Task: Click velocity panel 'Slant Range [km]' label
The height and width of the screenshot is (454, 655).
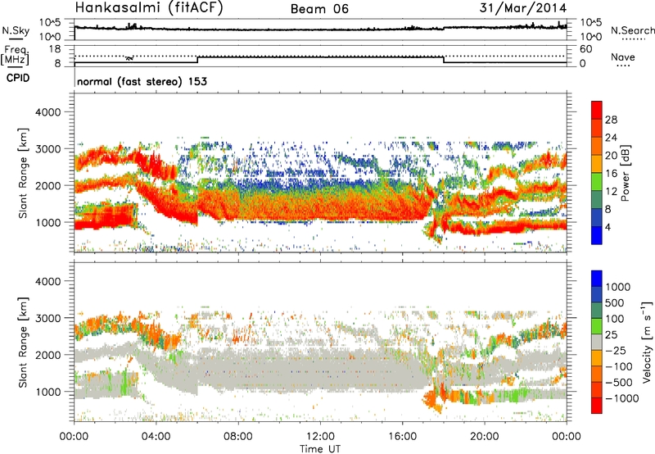Action: point(23,342)
